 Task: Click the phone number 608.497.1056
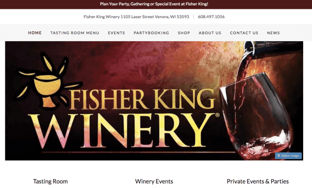pyautogui.click(x=211, y=17)
